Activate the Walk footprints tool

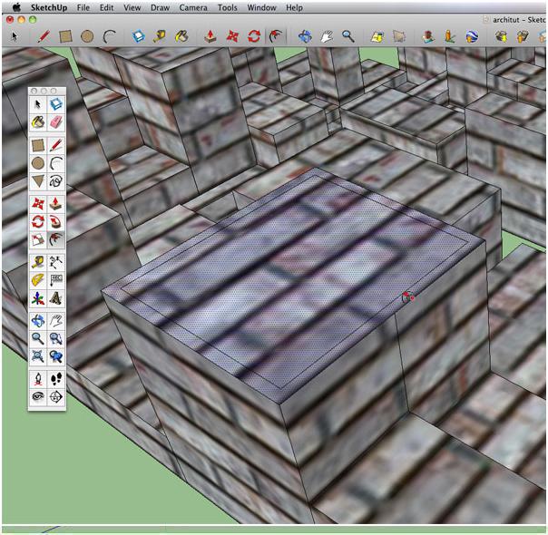coord(56,378)
